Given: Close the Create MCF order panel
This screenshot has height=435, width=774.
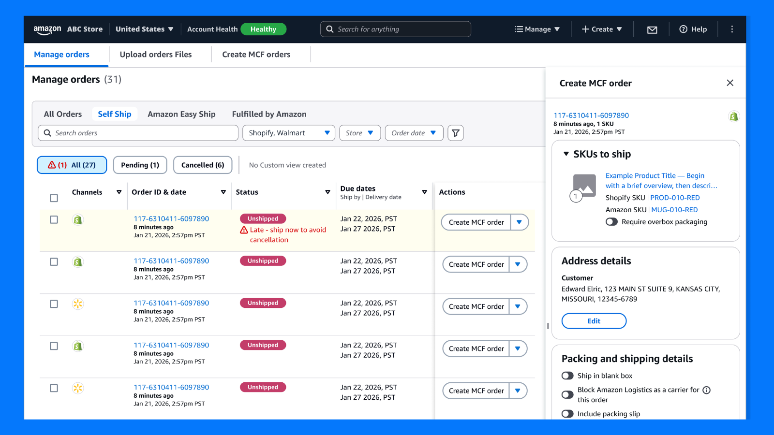Looking at the screenshot, I should 730,83.
